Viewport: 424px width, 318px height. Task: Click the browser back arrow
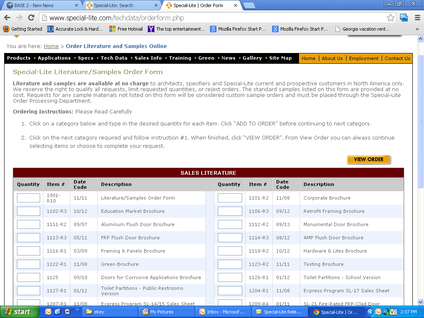point(7,18)
